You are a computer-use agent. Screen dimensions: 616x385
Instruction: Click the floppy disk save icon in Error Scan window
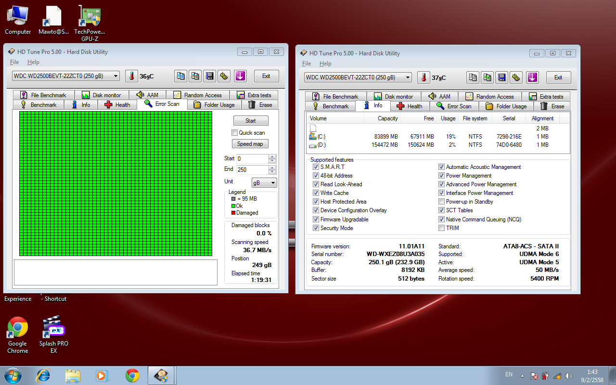[x=209, y=76]
